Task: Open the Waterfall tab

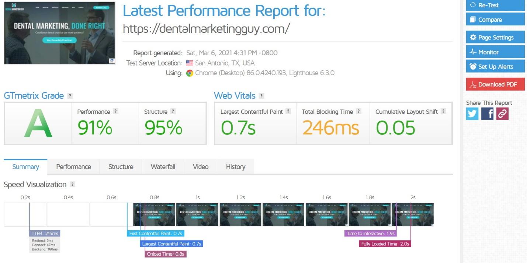Action: point(163,167)
